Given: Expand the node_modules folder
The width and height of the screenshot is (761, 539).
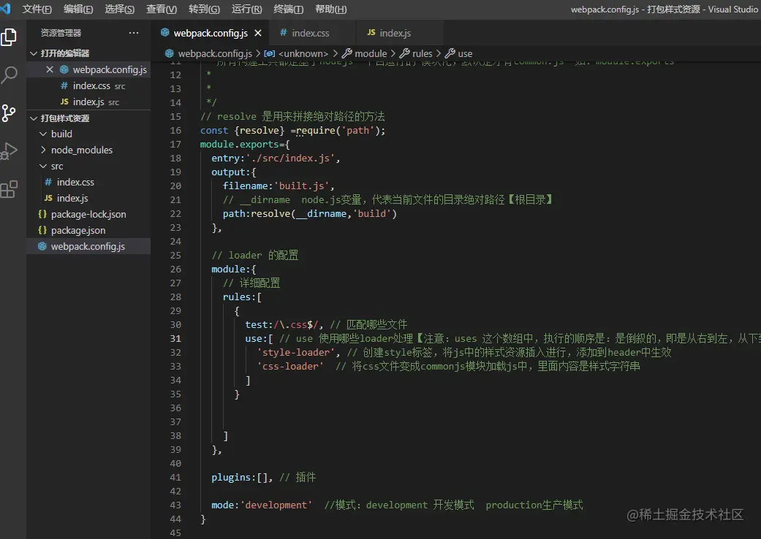Looking at the screenshot, I should coord(88,150).
